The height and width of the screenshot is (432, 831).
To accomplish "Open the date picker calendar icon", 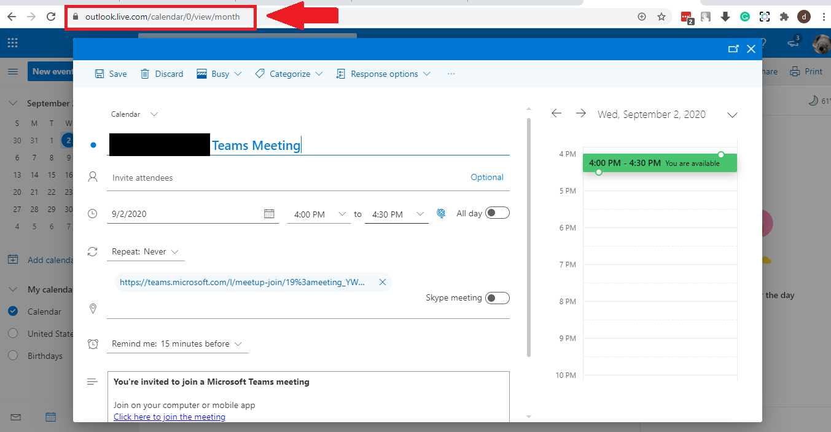I will pyautogui.click(x=269, y=214).
